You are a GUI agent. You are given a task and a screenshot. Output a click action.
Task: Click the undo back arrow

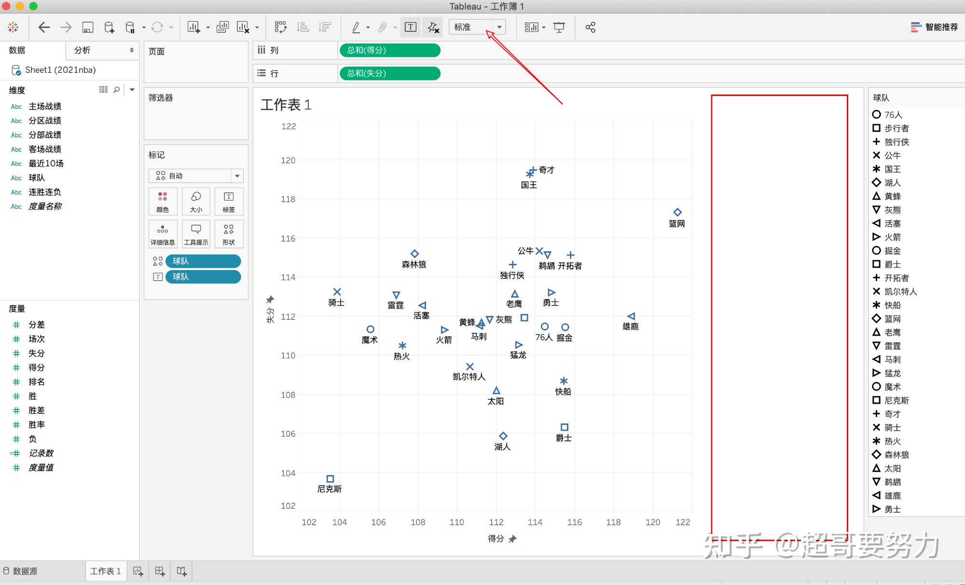pos(44,27)
